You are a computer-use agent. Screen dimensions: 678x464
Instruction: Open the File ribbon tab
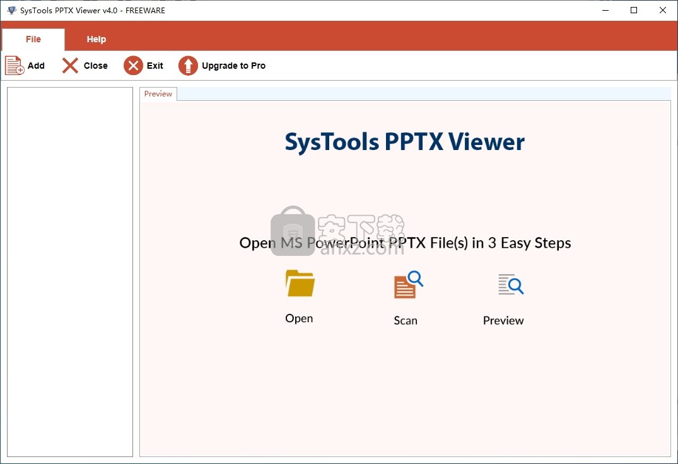pyautogui.click(x=33, y=39)
